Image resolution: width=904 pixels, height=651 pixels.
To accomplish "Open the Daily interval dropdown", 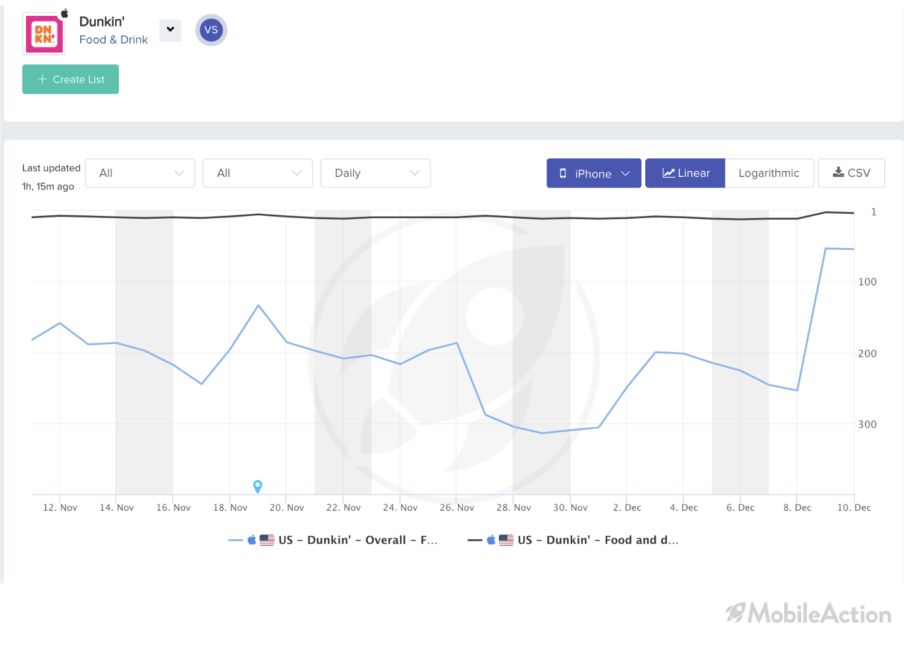I will 375,173.
